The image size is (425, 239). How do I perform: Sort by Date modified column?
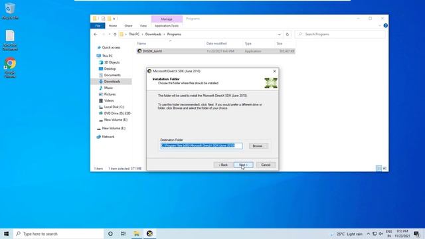pyautogui.click(x=216, y=43)
